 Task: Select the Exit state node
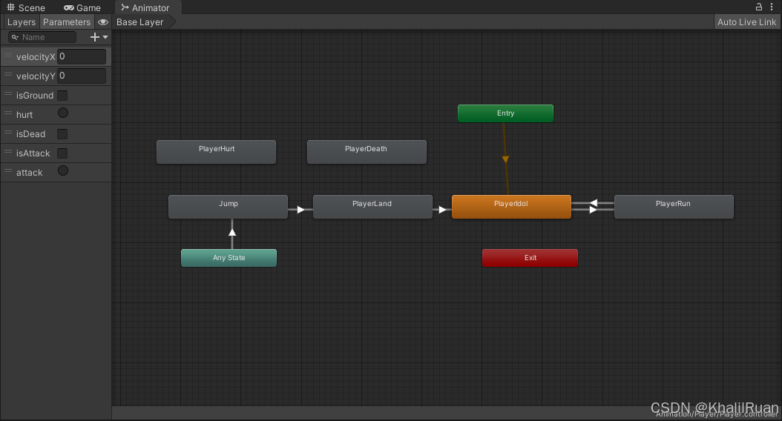pyautogui.click(x=530, y=258)
